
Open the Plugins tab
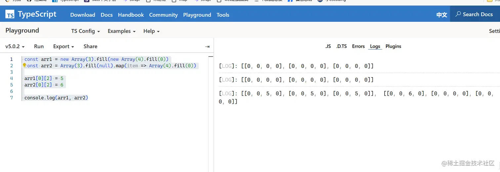pos(394,46)
